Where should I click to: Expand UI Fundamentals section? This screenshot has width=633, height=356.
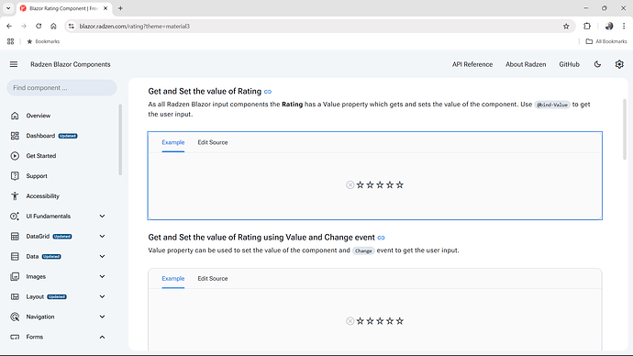click(102, 217)
